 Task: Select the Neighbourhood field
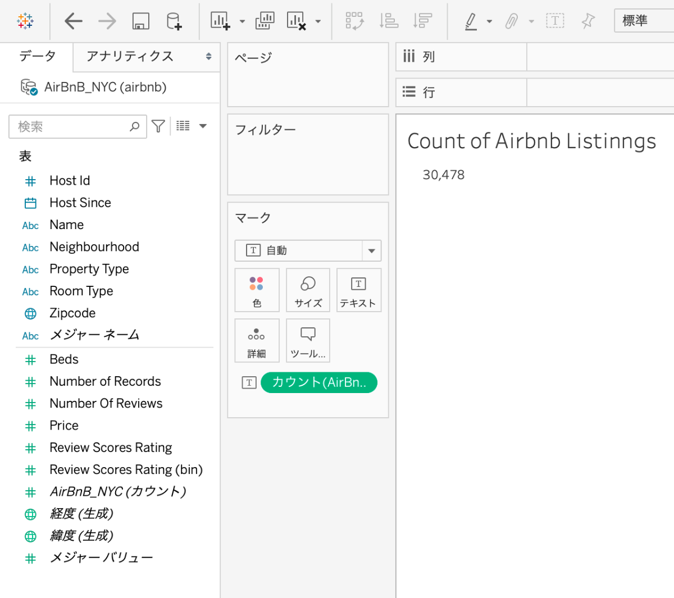point(94,247)
